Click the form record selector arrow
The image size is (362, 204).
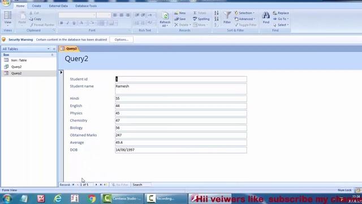coord(61,73)
